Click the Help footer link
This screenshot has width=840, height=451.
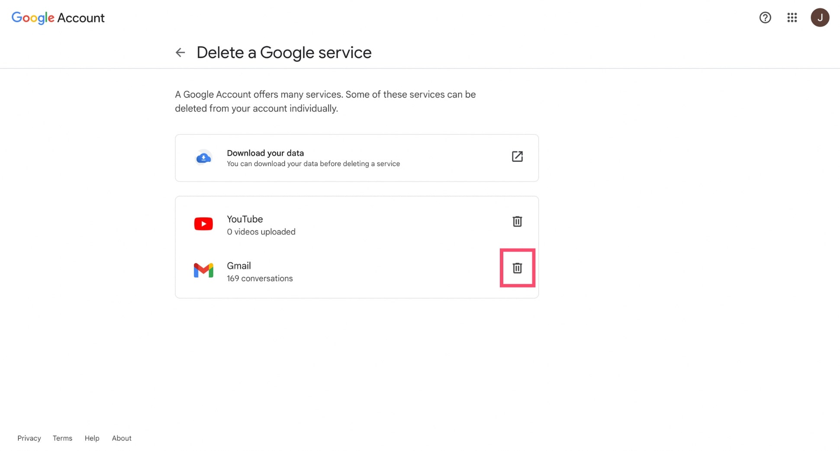(x=92, y=438)
